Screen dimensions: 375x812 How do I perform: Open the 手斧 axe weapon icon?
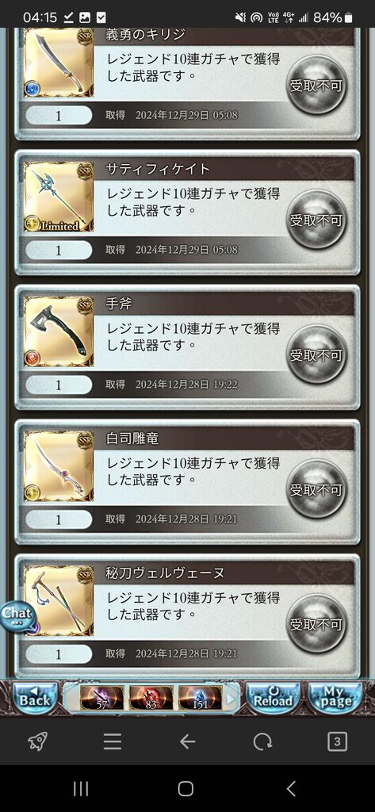coord(59,331)
